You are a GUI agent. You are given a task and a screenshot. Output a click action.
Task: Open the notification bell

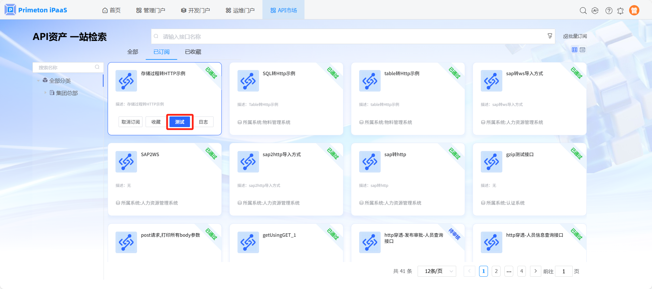coord(620,11)
